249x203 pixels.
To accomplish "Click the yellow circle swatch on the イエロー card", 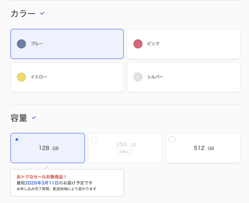I will pyautogui.click(x=21, y=77).
